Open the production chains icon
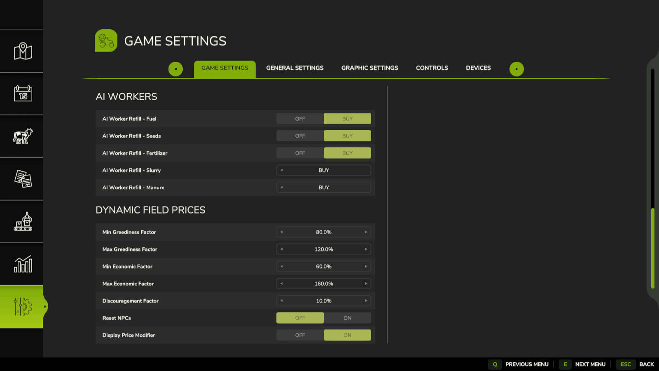Screen dimensions: 659x371 tap(21, 222)
